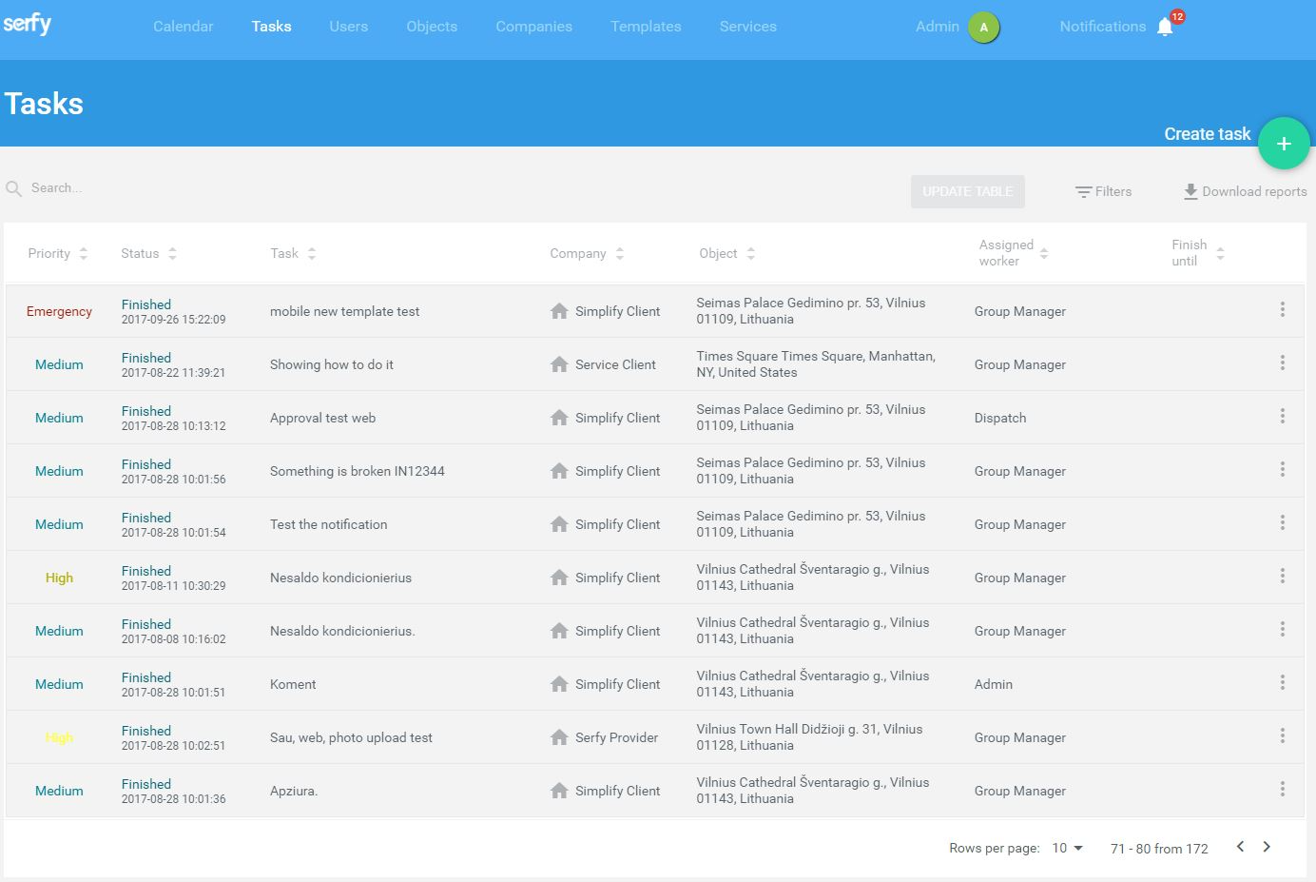The width and height of the screenshot is (1316, 882).
Task: Open row actions for 'Koment' task
Action: [x=1282, y=682]
